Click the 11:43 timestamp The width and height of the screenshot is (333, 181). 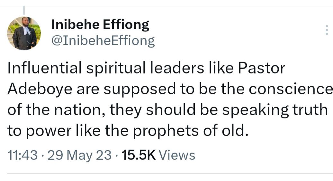(x=22, y=155)
